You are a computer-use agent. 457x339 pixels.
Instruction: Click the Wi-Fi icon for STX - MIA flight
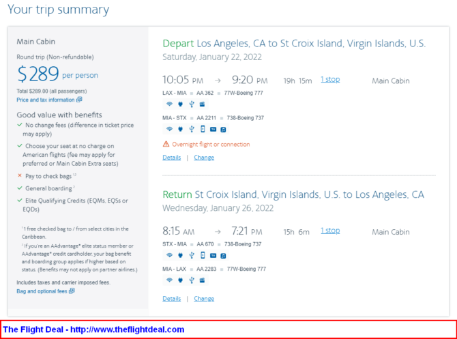(x=169, y=255)
